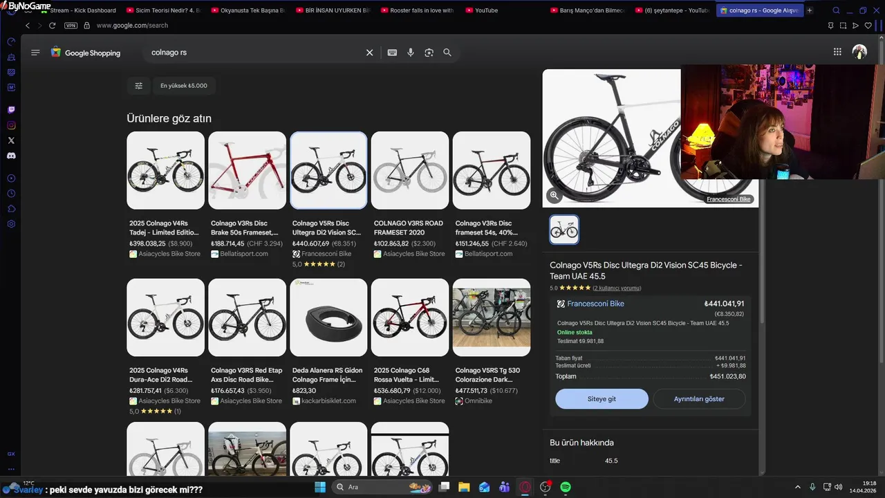Open the Colnago V3RS Red Etap Axs product

[247, 342]
